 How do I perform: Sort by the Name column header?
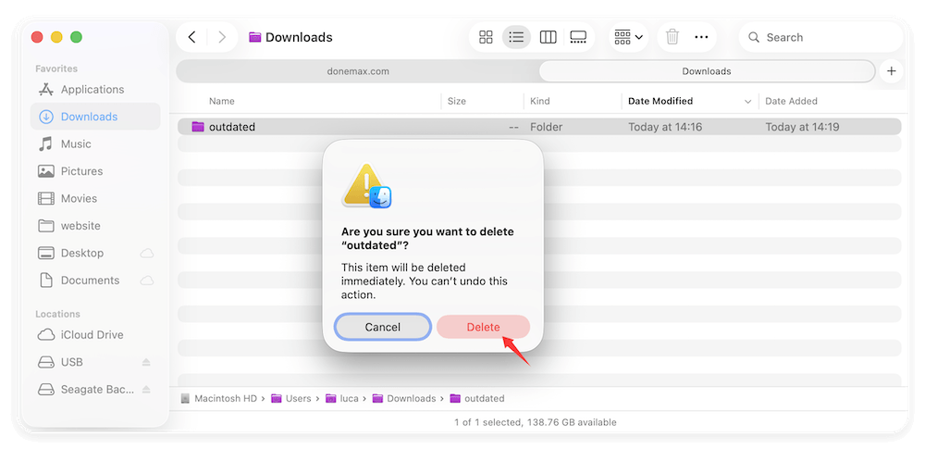pos(221,101)
